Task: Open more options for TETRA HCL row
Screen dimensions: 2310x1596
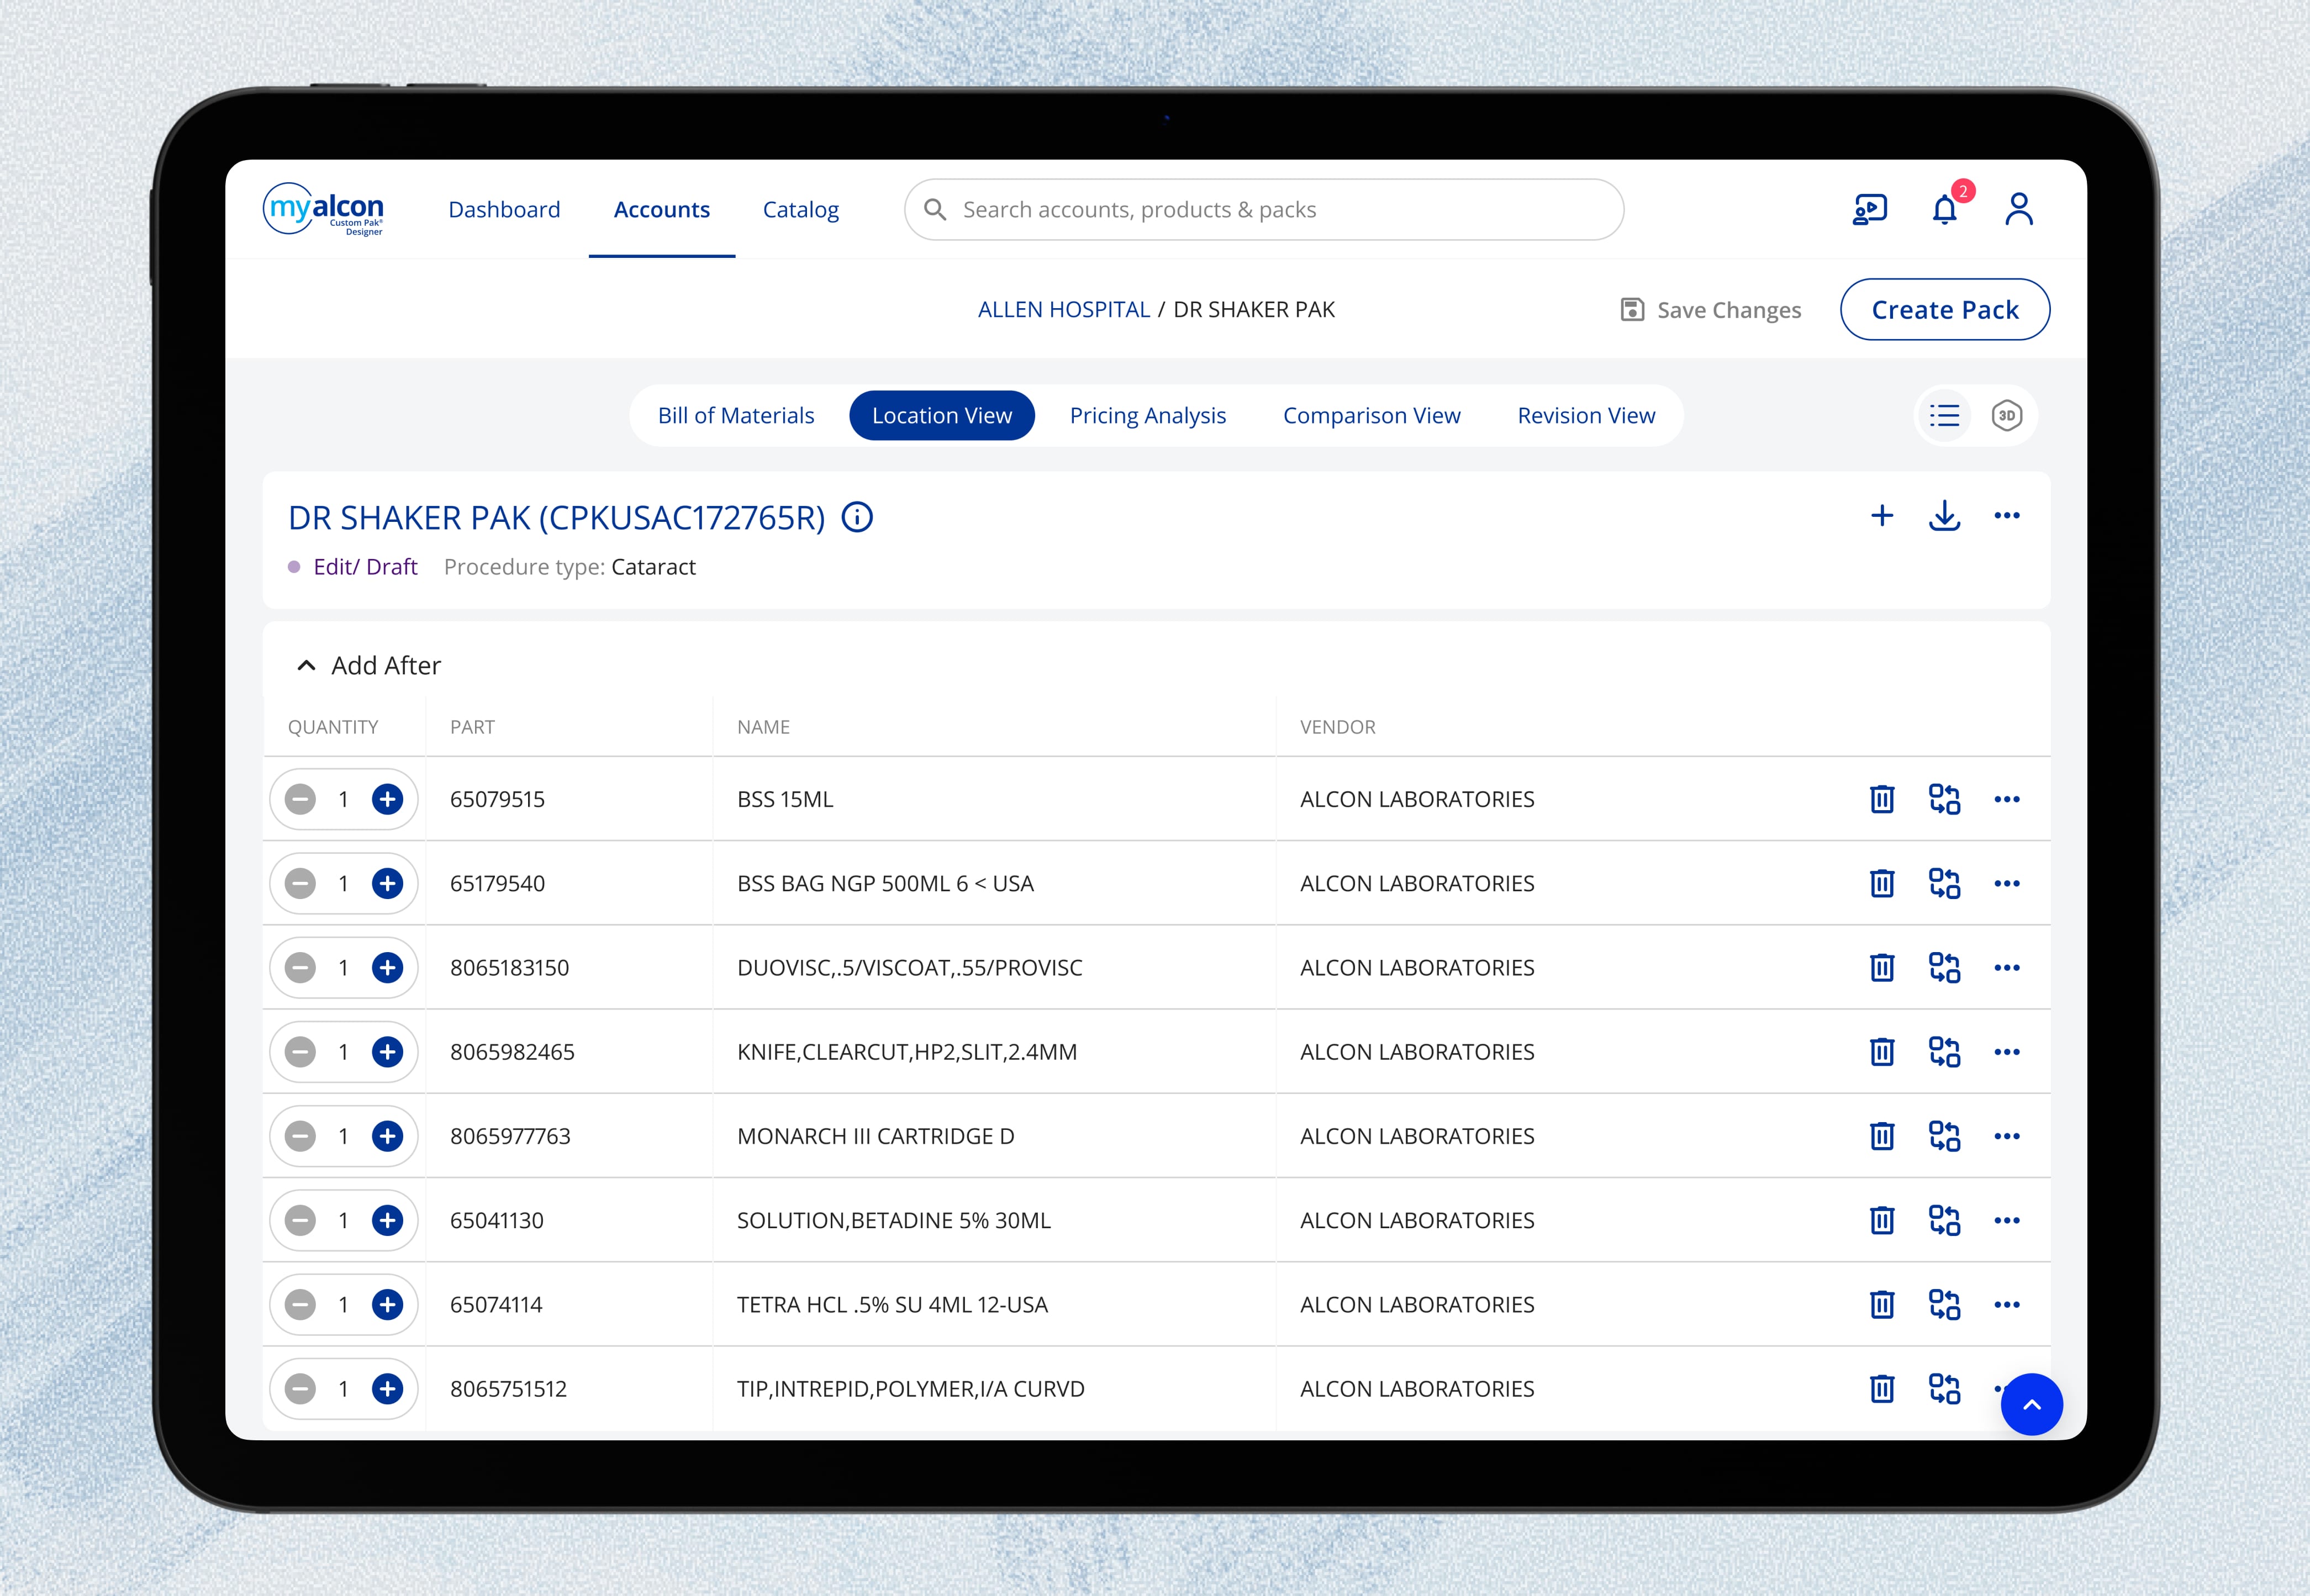Action: pyautogui.click(x=2007, y=1304)
